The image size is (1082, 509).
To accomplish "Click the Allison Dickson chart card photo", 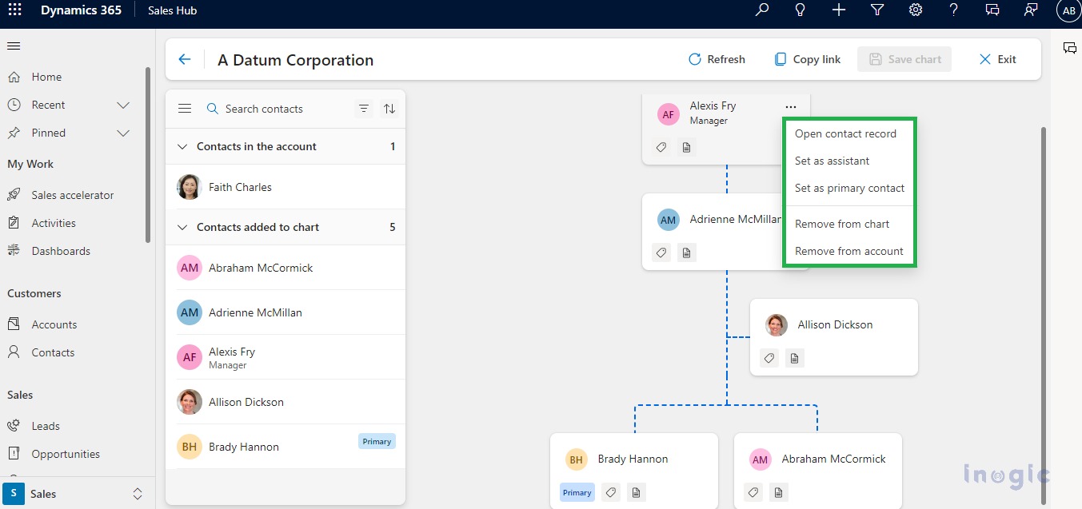I will point(777,324).
